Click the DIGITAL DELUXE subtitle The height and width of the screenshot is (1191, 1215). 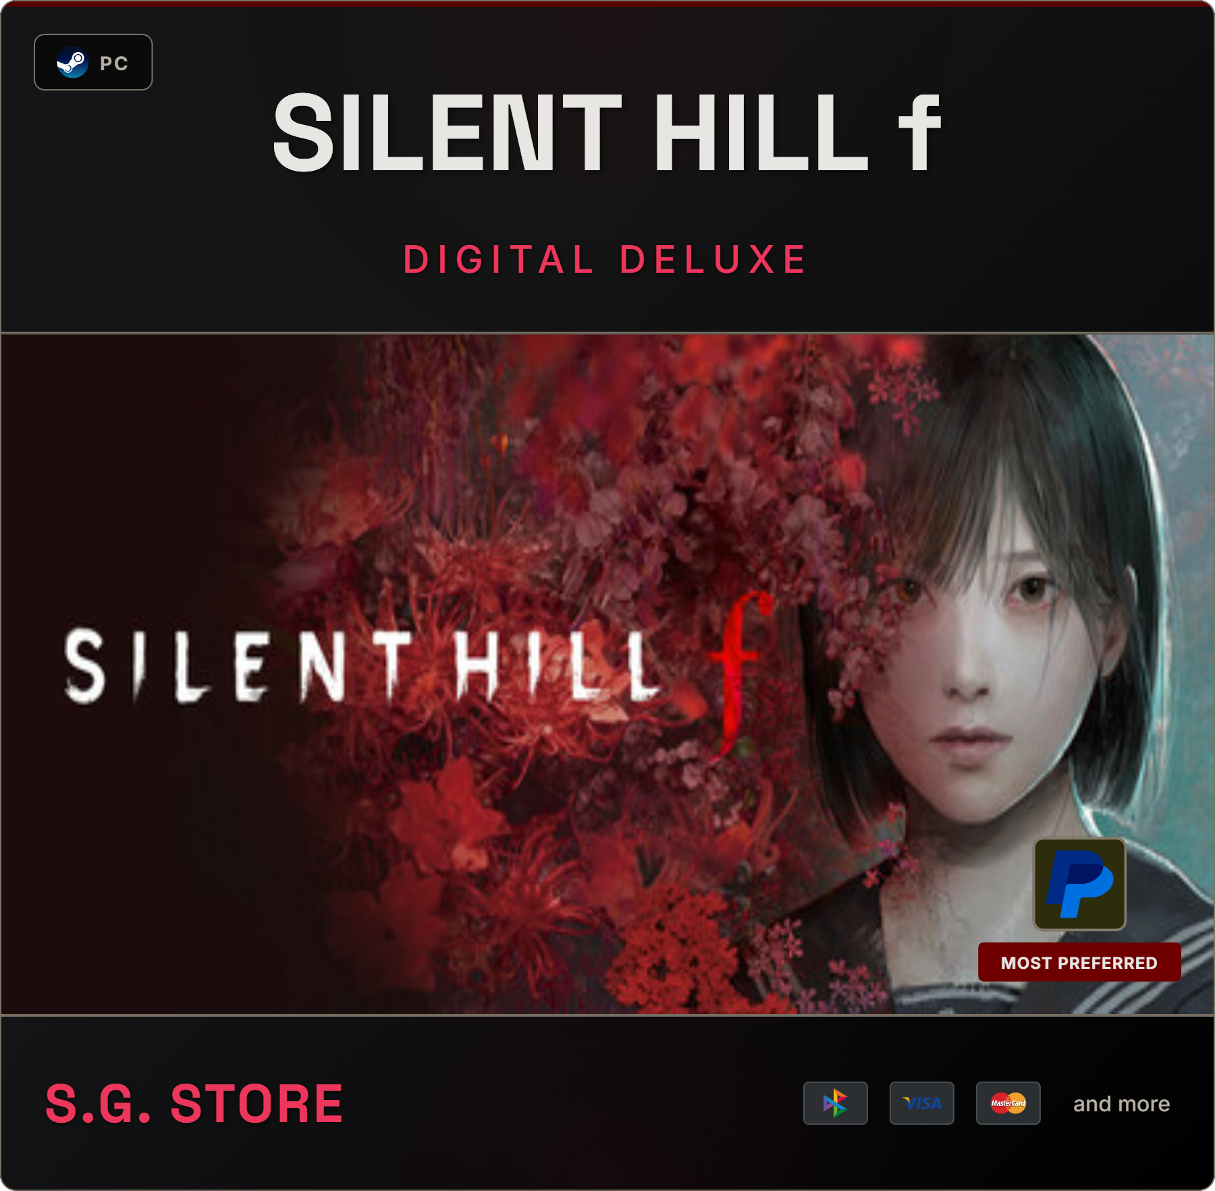tap(605, 260)
